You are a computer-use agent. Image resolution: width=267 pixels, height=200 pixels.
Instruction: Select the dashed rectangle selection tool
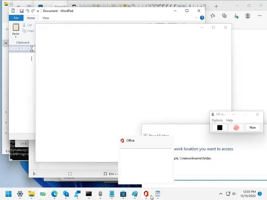click(x=70, y=174)
